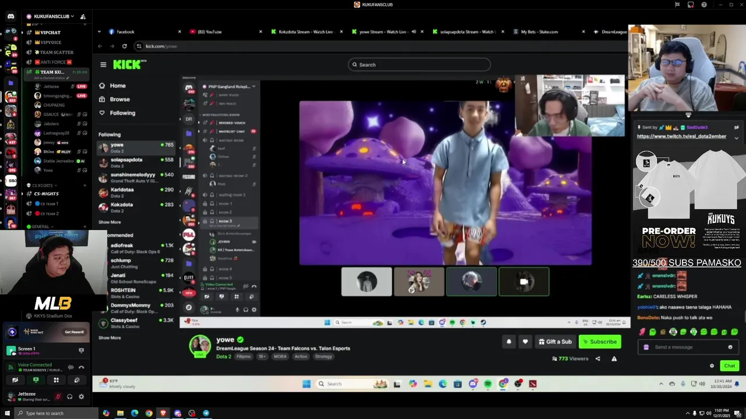This screenshot has height=419, width=746.
Task: Click the green KICK logo
Action: tap(127, 65)
